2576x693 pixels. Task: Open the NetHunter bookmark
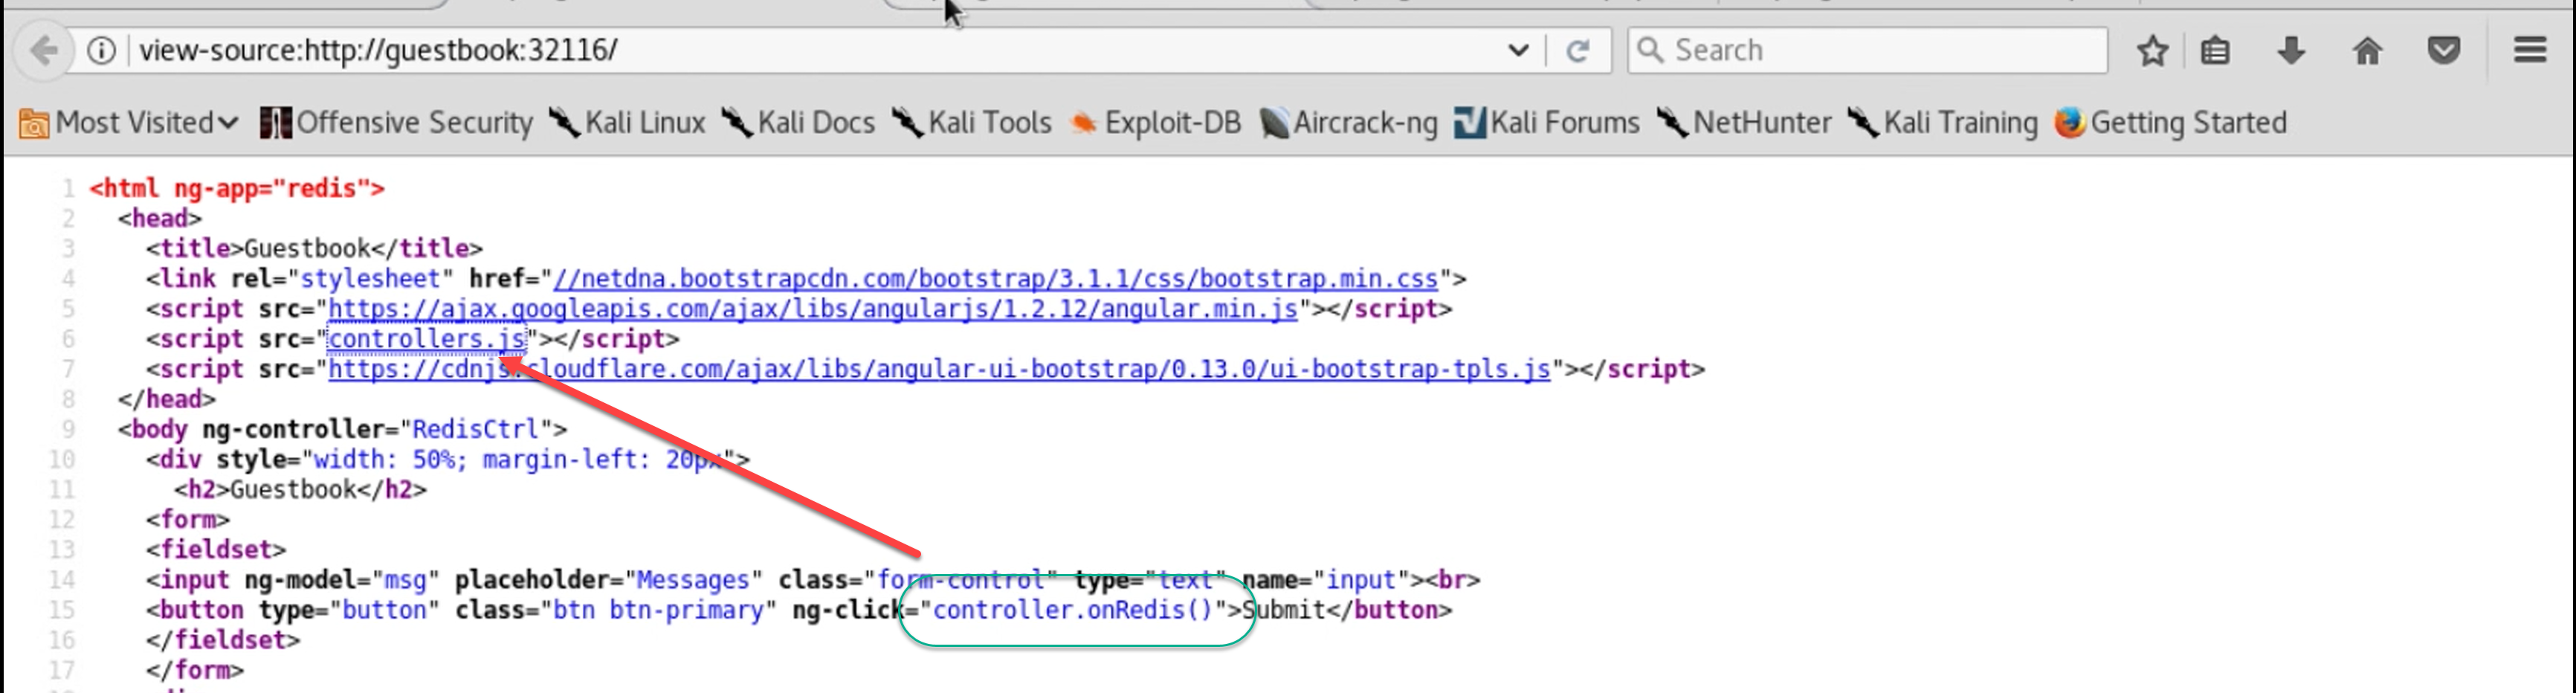pos(1744,123)
